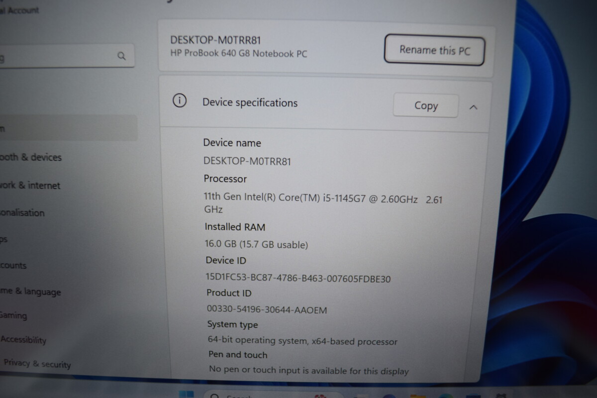Open Privacy & security settings

pyautogui.click(x=37, y=364)
